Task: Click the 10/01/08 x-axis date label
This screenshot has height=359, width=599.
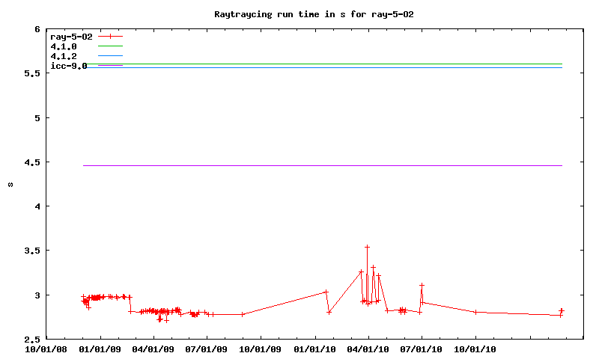Action: pyautogui.click(x=46, y=349)
